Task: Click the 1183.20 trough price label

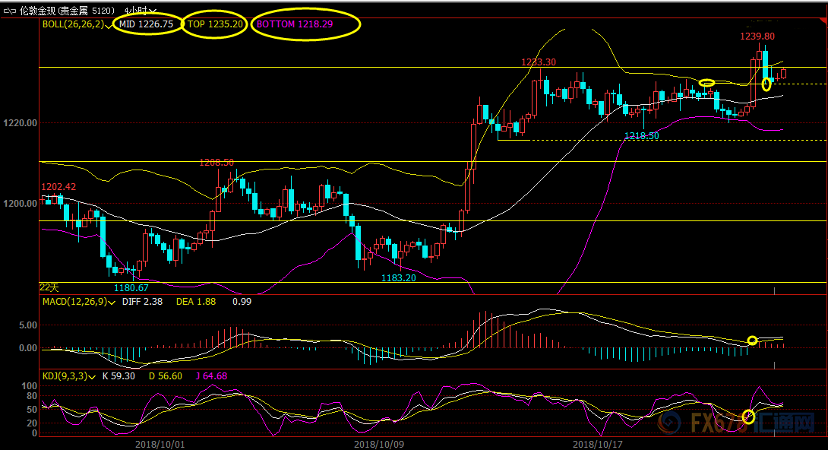Action: pos(398,277)
